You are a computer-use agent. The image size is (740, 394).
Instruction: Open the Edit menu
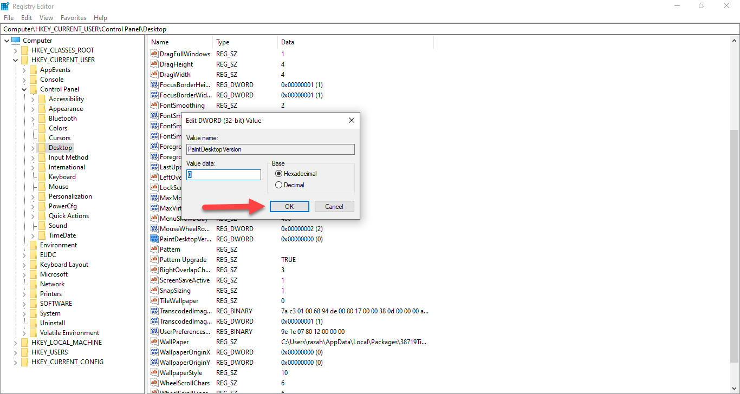[x=27, y=18]
